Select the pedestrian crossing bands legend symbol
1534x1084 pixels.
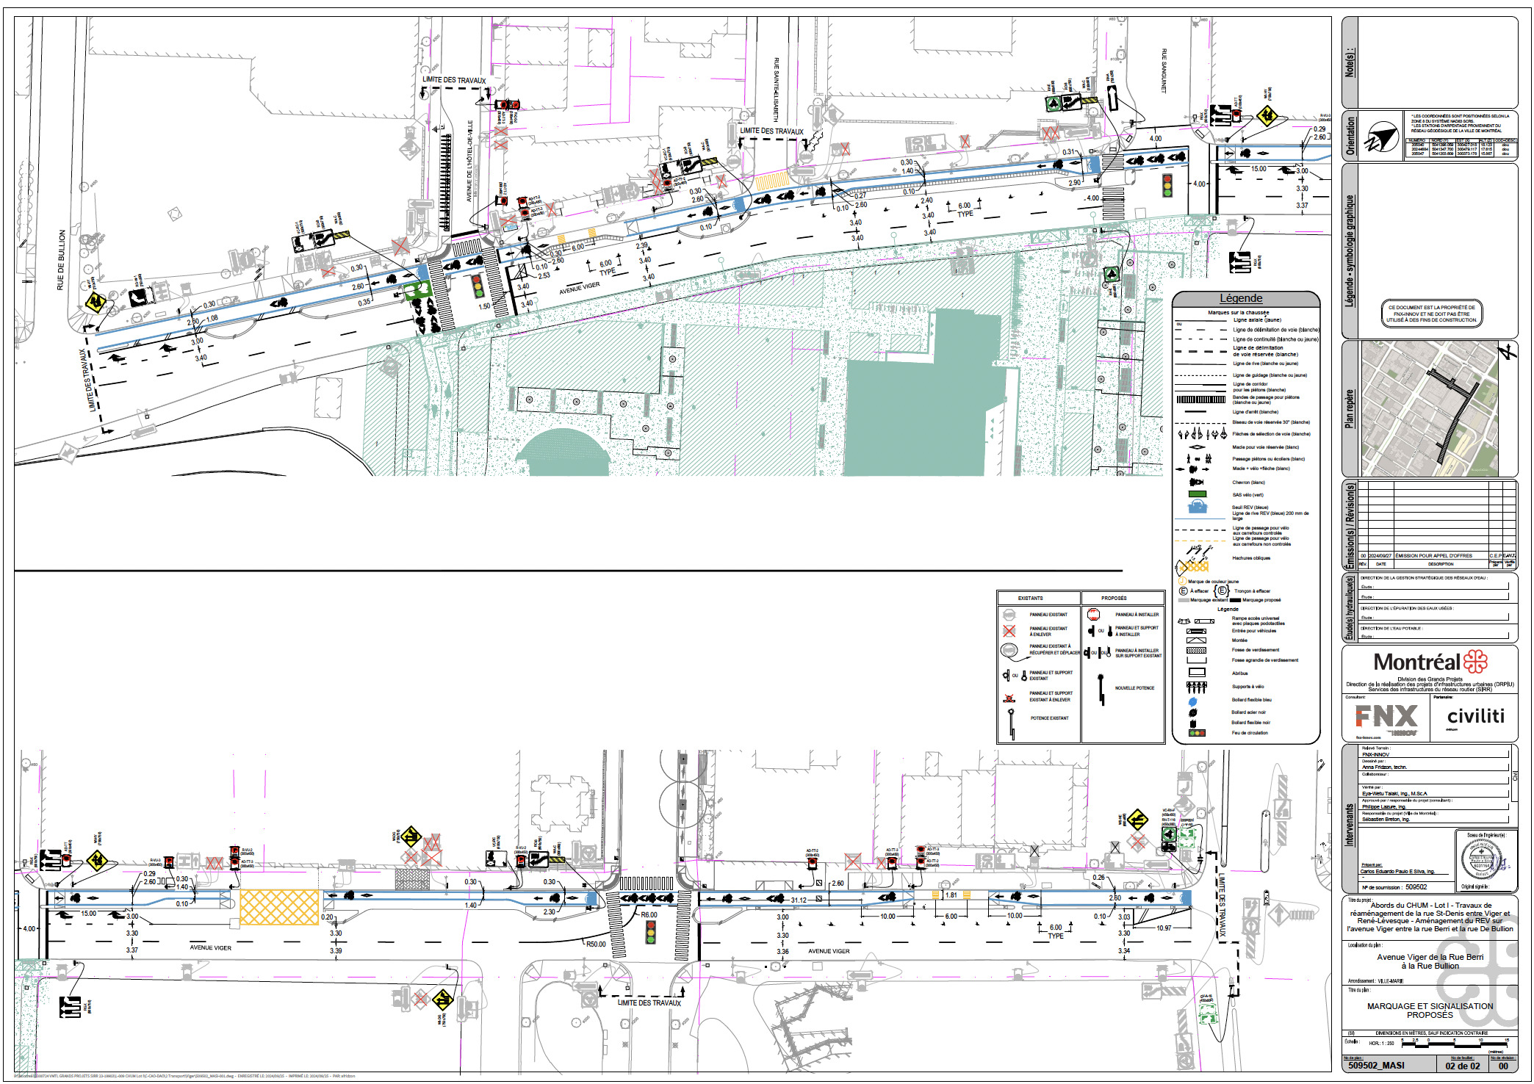(x=1201, y=400)
